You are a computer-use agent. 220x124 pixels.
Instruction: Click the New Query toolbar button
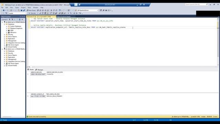[31, 10]
